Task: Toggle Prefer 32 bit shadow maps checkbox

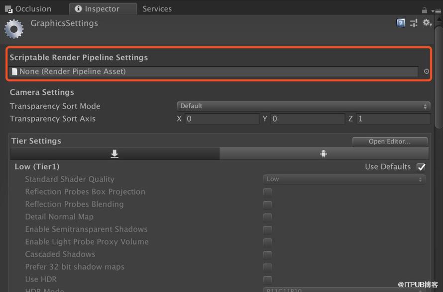Action: (x=267, y=267)
